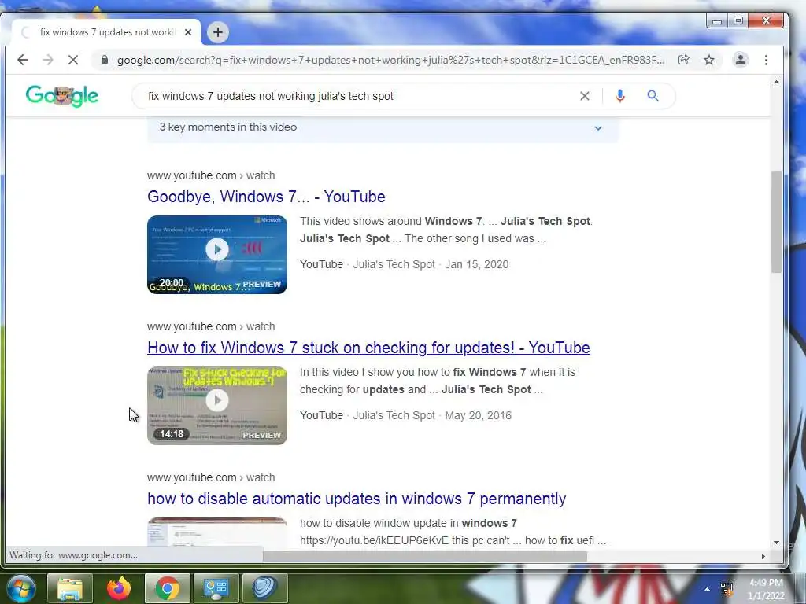Viewport: 806px width, 604px height.
Task: Select the fix windows 7 updates tab
Action: click(106, 32)
